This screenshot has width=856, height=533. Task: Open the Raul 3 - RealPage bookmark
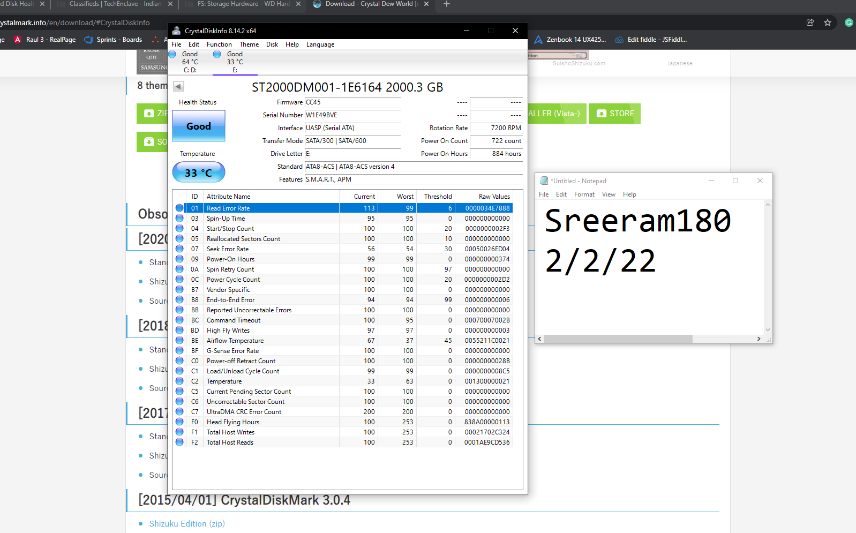point(45,39)
